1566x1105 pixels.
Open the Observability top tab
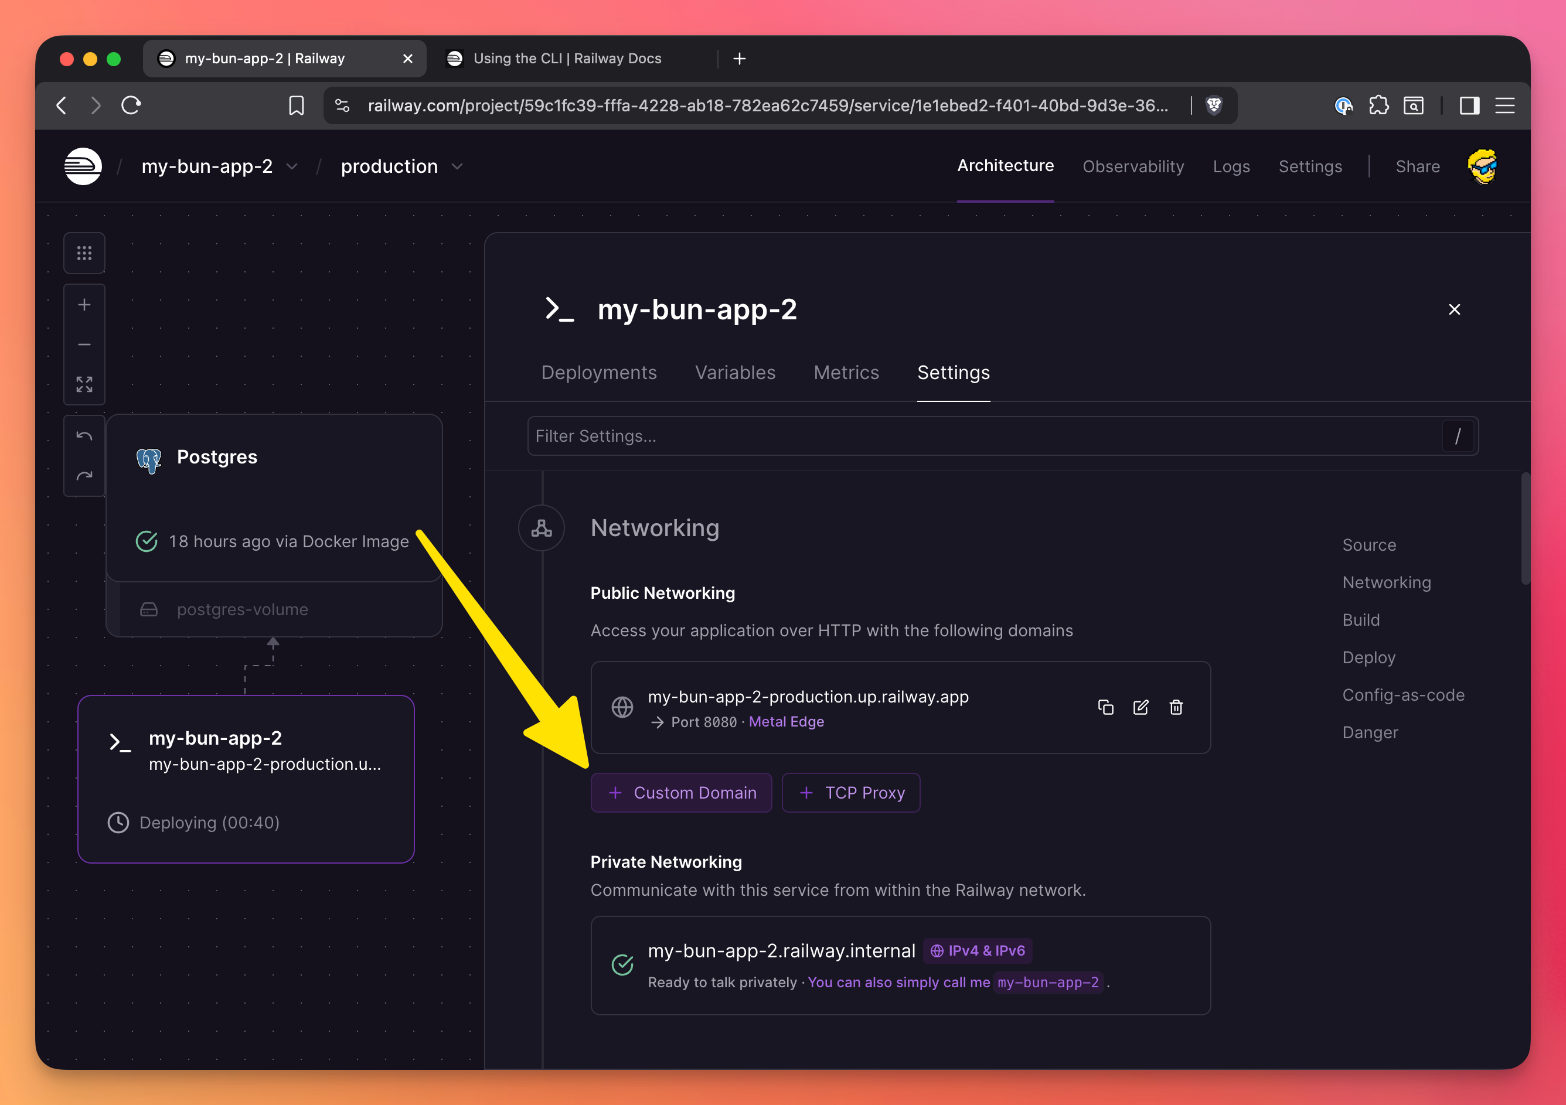pyautogui.click(x=1133, y=166)
